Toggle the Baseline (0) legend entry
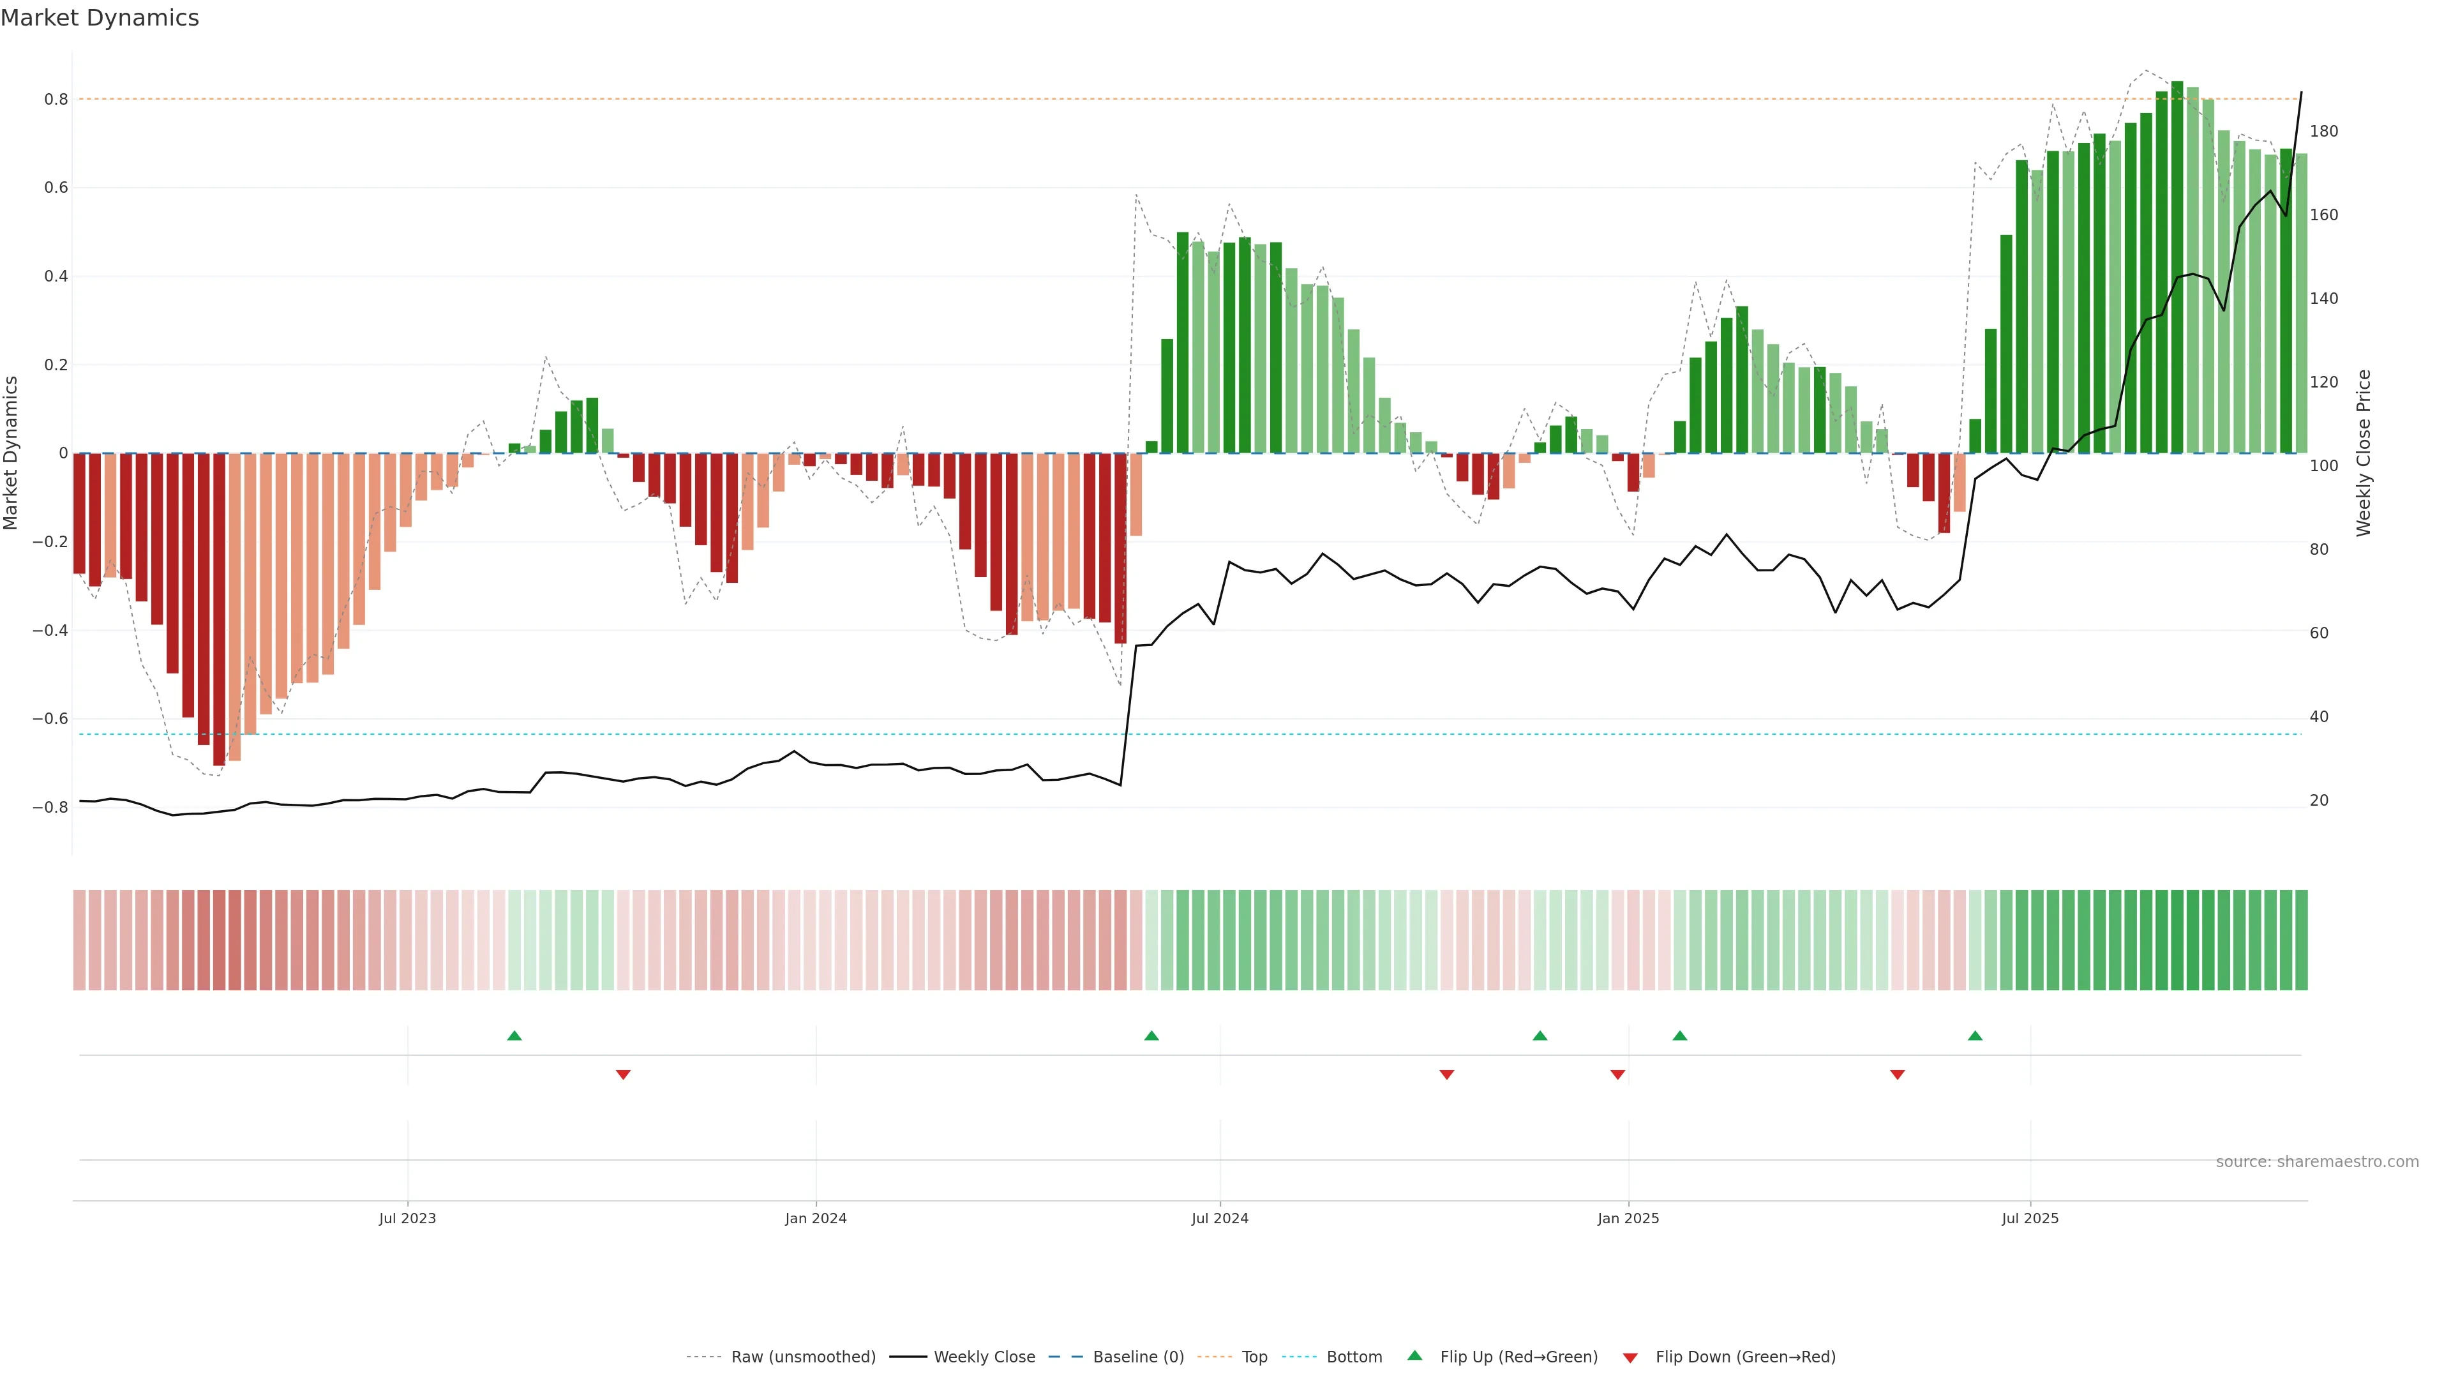Image resolution: width=2451 pixels, height=1379 pixels. coord(1138,1357)
